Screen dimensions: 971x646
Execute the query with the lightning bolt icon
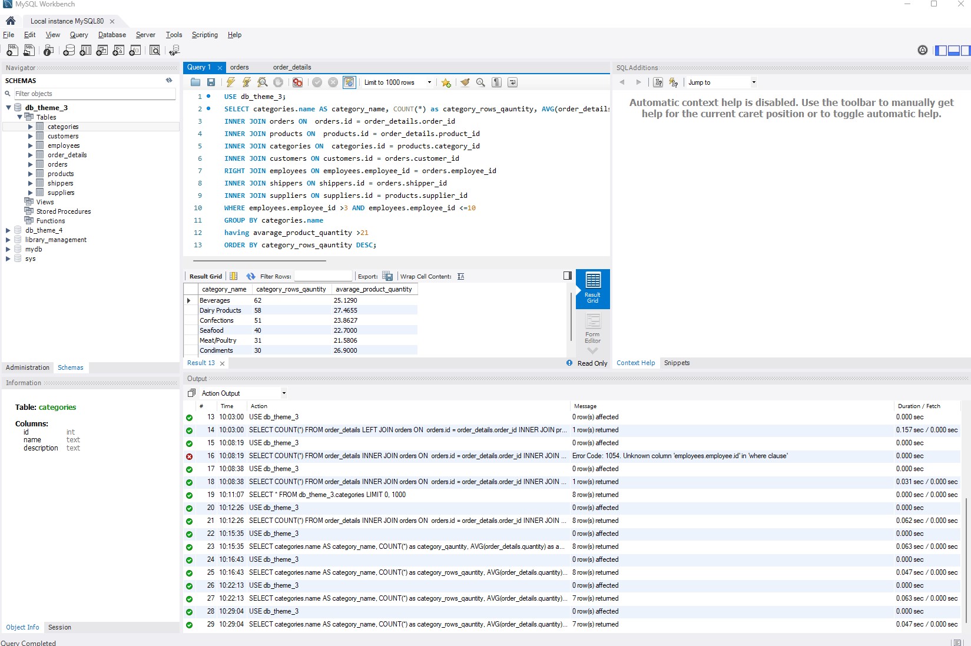[231, 82]
